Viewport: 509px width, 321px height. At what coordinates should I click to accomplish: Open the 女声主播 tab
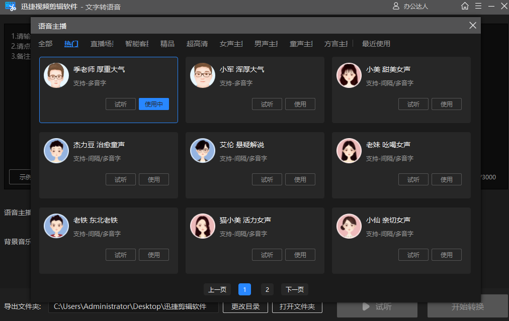click(231, 44)
